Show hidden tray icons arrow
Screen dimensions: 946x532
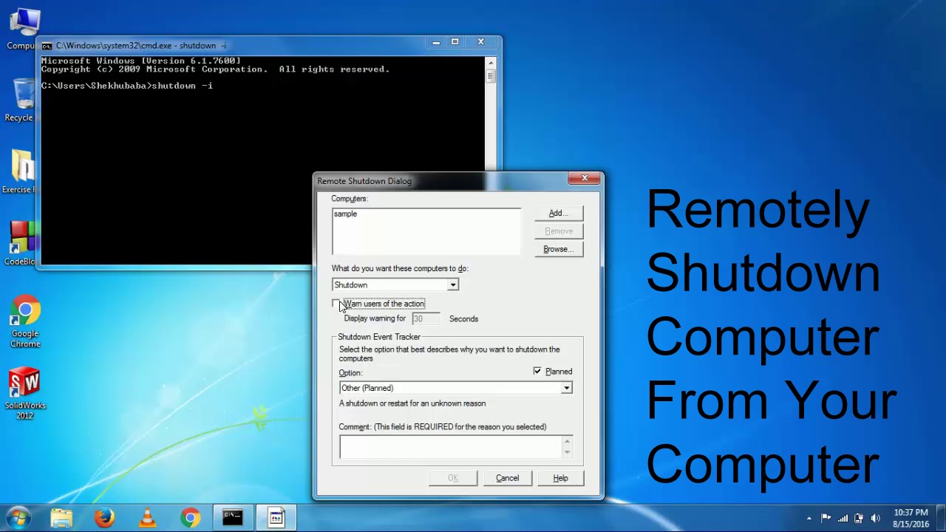(809, 518)
